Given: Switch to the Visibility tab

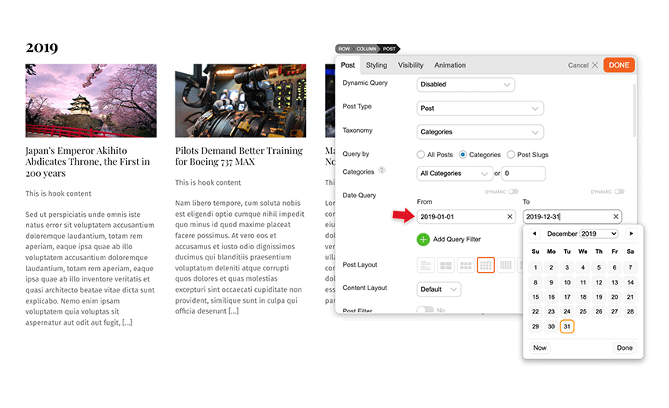Looking at the screenshot, I should [x=410, y=65].
